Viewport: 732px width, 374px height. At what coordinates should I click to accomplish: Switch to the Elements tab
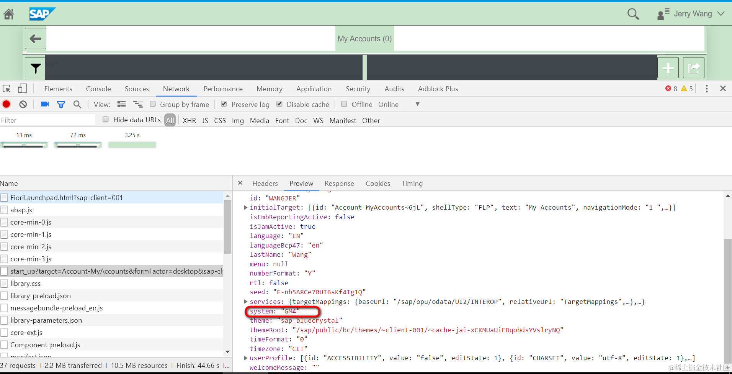(x=58, y=89)
